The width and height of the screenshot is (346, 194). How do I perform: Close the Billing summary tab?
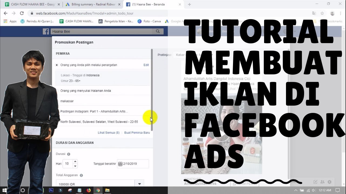pos(119,5)
